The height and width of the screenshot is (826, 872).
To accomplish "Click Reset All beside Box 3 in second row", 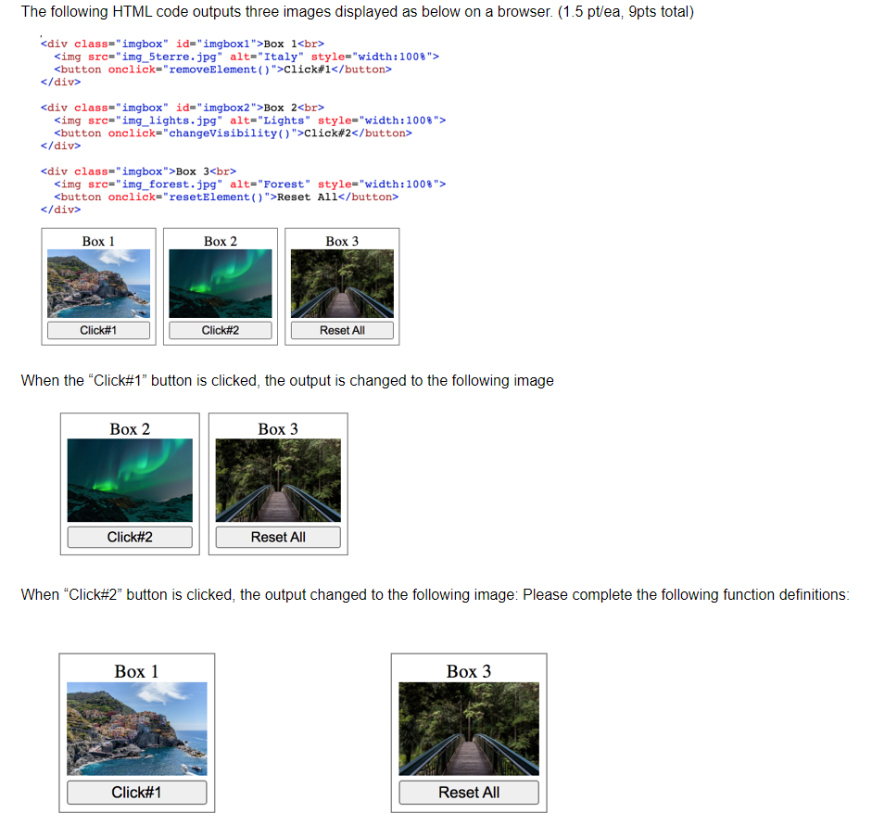I will [277, 536].
